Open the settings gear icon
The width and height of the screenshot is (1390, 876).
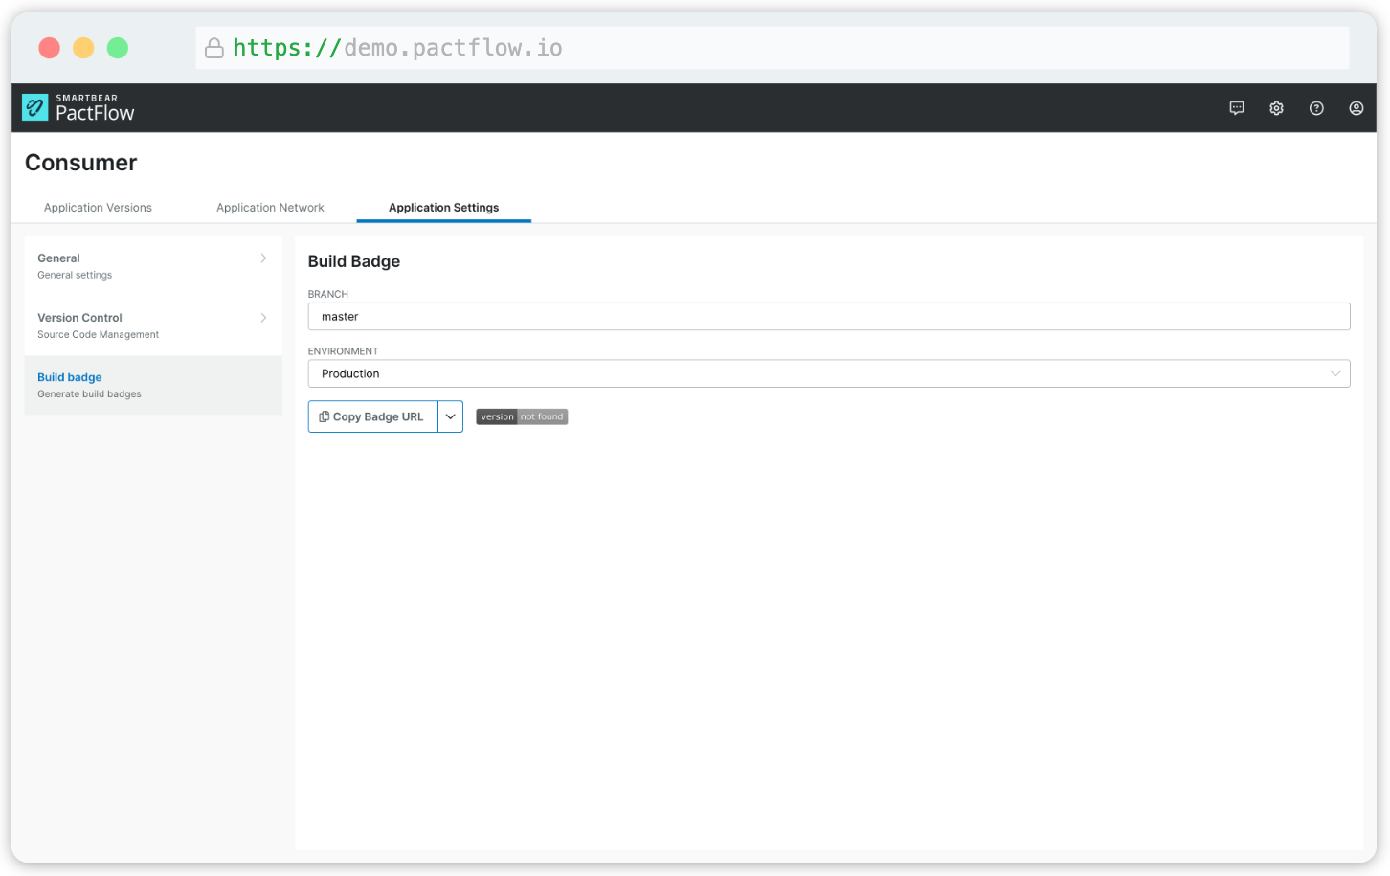click(x=1276, y=108)
